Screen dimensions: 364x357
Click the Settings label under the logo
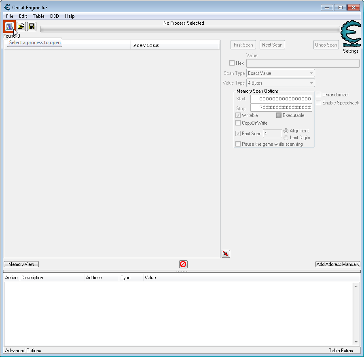click(351, 51)
